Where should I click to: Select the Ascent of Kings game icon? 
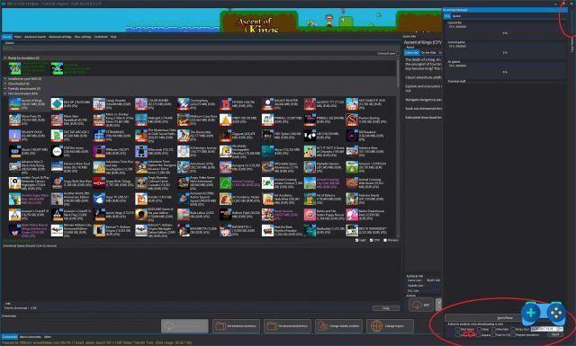pos(15,104)
